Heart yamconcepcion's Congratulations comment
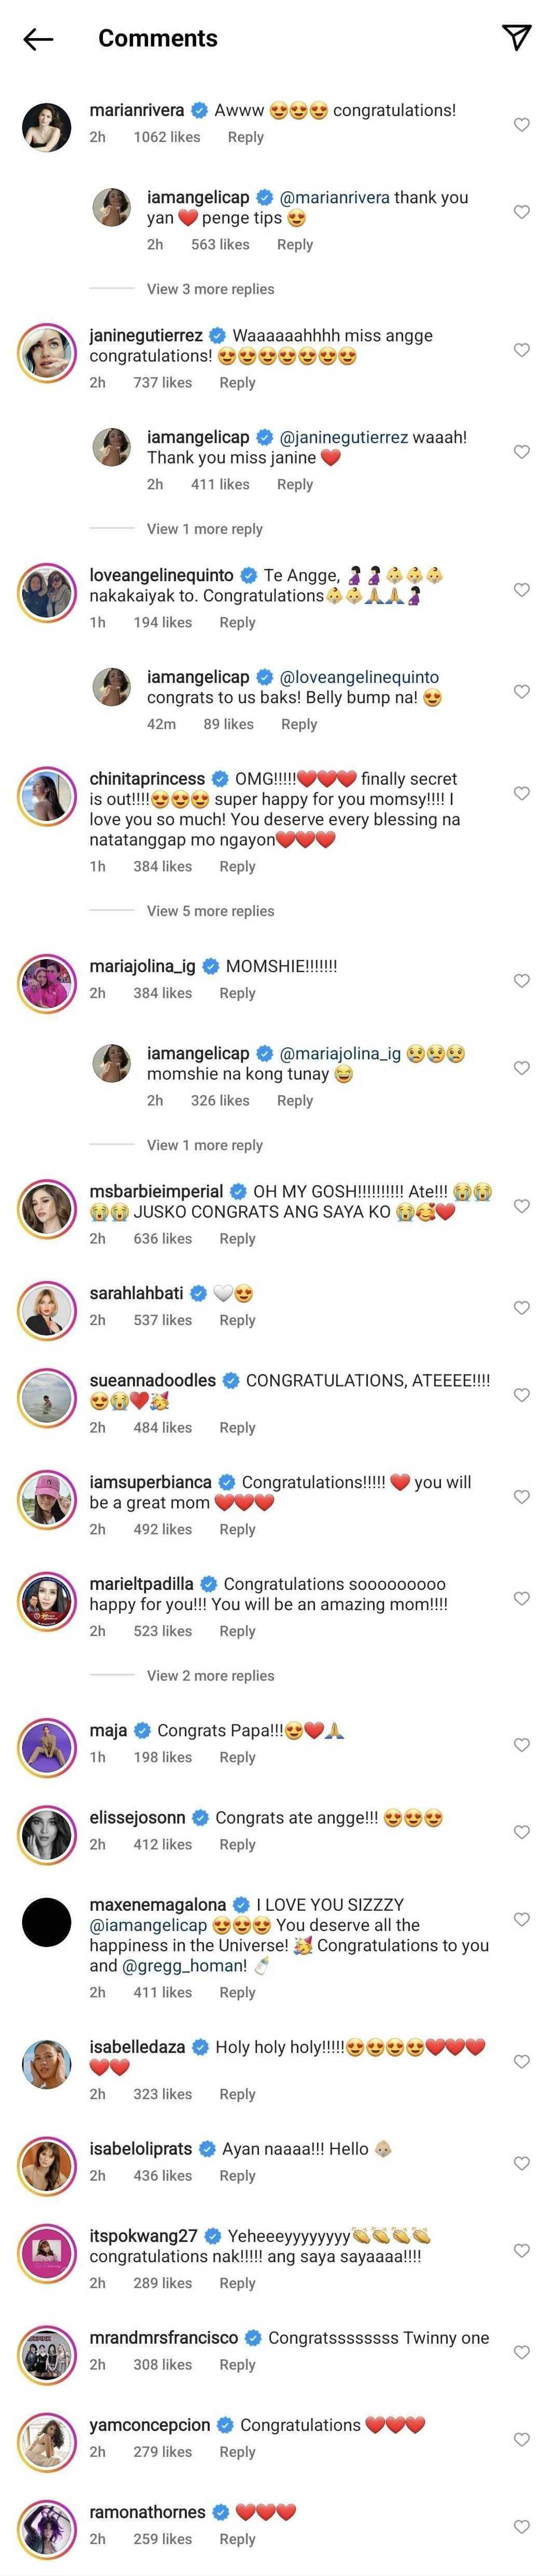560x2576 pixels. (521, 2439)
